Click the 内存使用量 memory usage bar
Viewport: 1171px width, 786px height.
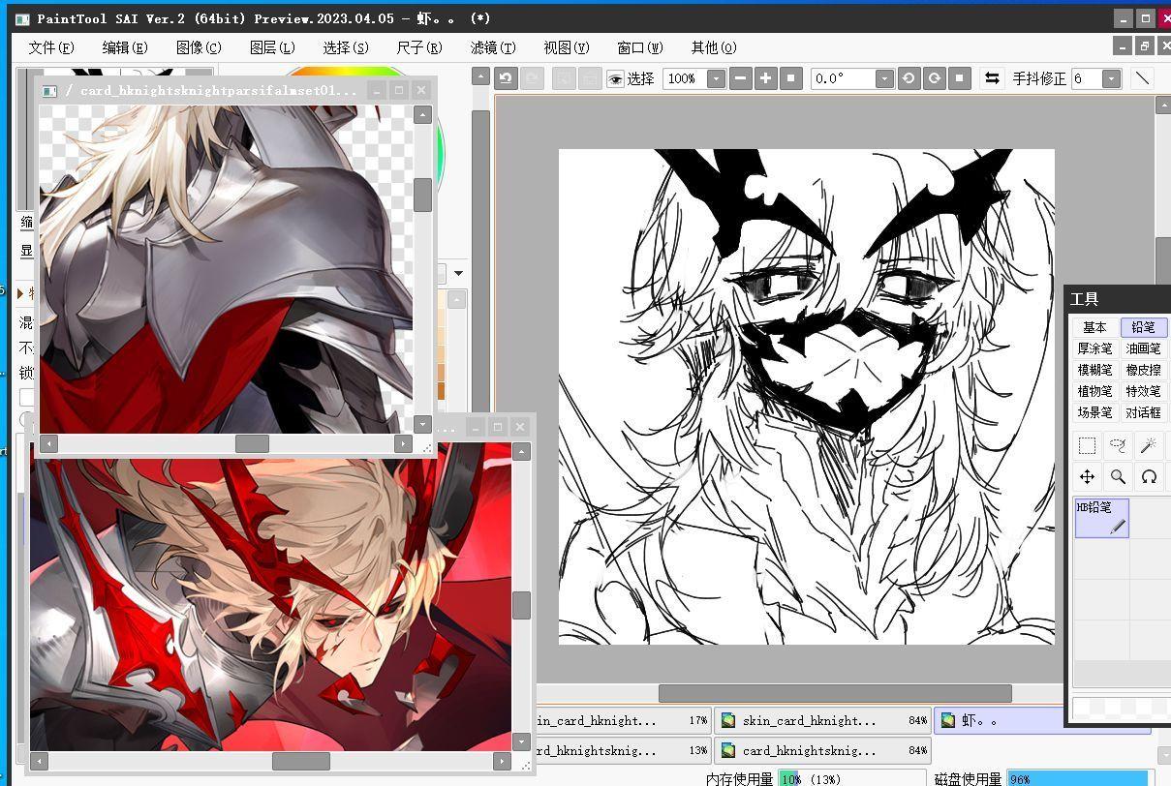(x=853, y=778)
